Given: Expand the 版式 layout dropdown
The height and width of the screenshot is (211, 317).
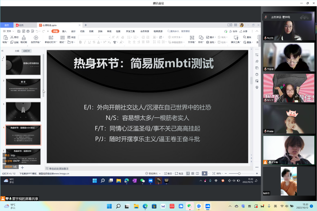Looking at the screenshot, I should point(62,42).
